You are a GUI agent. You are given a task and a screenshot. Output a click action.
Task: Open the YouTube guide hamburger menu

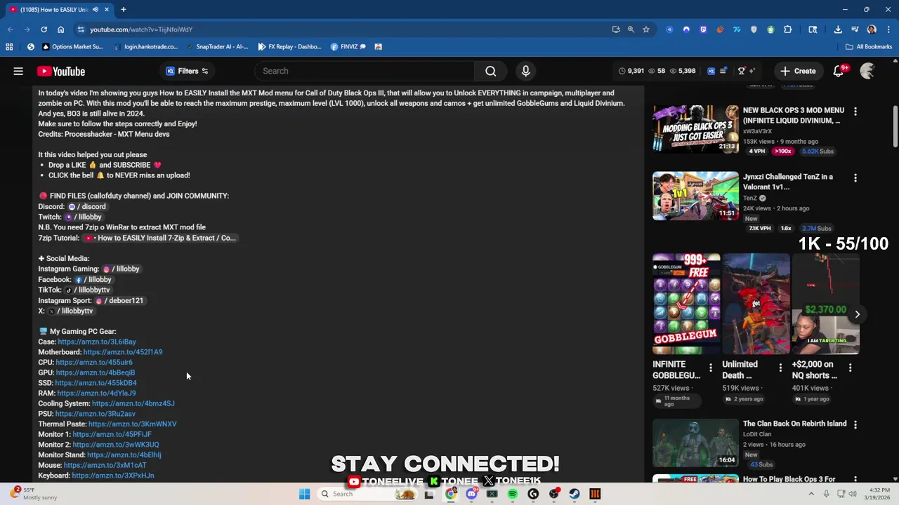18,71
